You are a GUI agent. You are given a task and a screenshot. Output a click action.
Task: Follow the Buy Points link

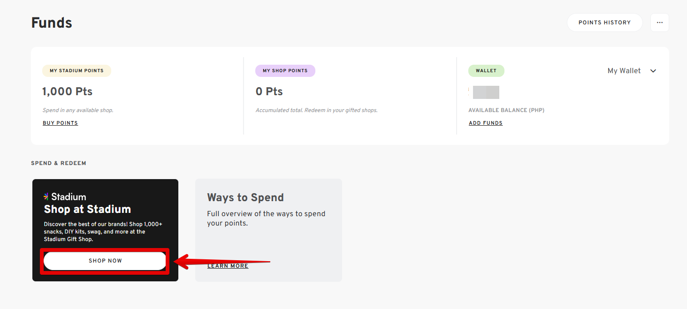coord(60,123)
